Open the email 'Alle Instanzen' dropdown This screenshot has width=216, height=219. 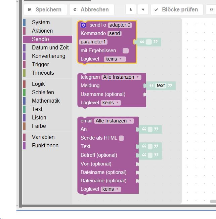point(114,121)
